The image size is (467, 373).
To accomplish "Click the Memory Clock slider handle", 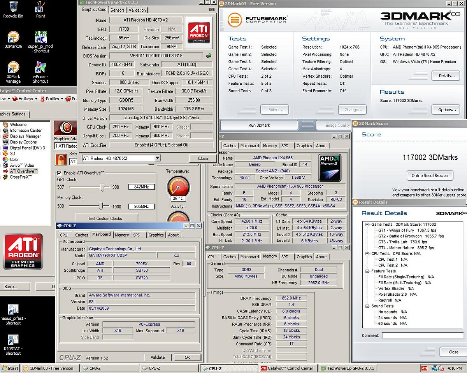I will point(101,206).
